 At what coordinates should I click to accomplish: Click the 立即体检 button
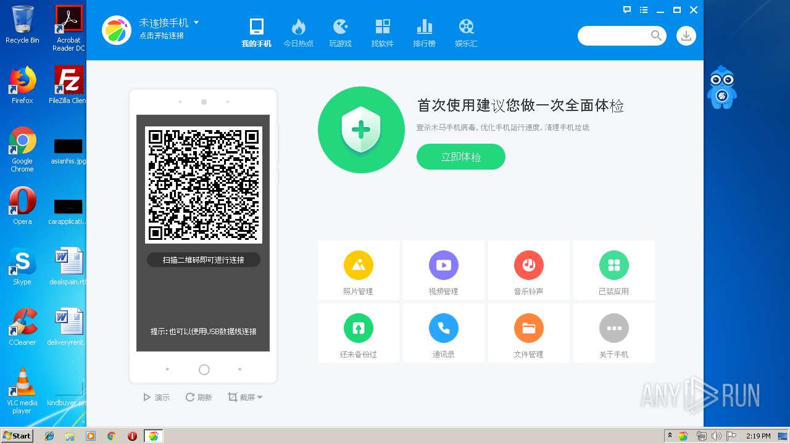tap(460, 157)
